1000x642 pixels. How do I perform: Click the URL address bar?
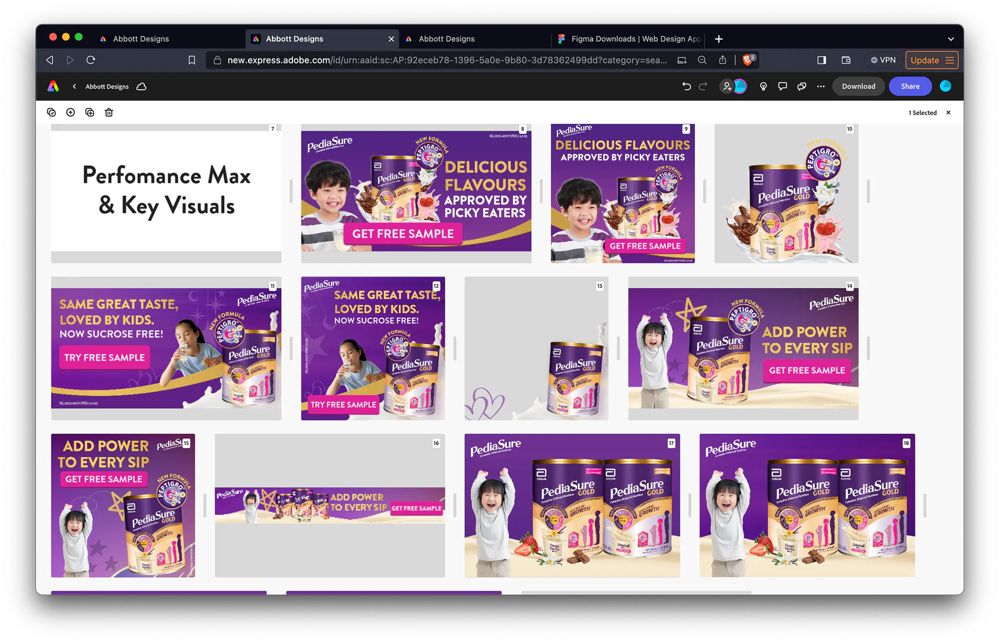[447, 60]
